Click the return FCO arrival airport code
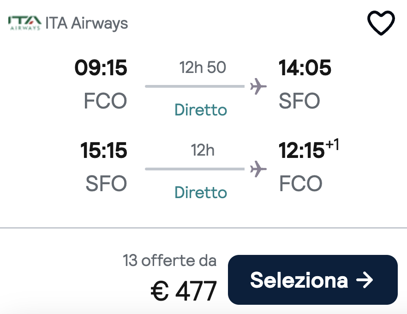This screenshot has height=314, width=407. 300,183
